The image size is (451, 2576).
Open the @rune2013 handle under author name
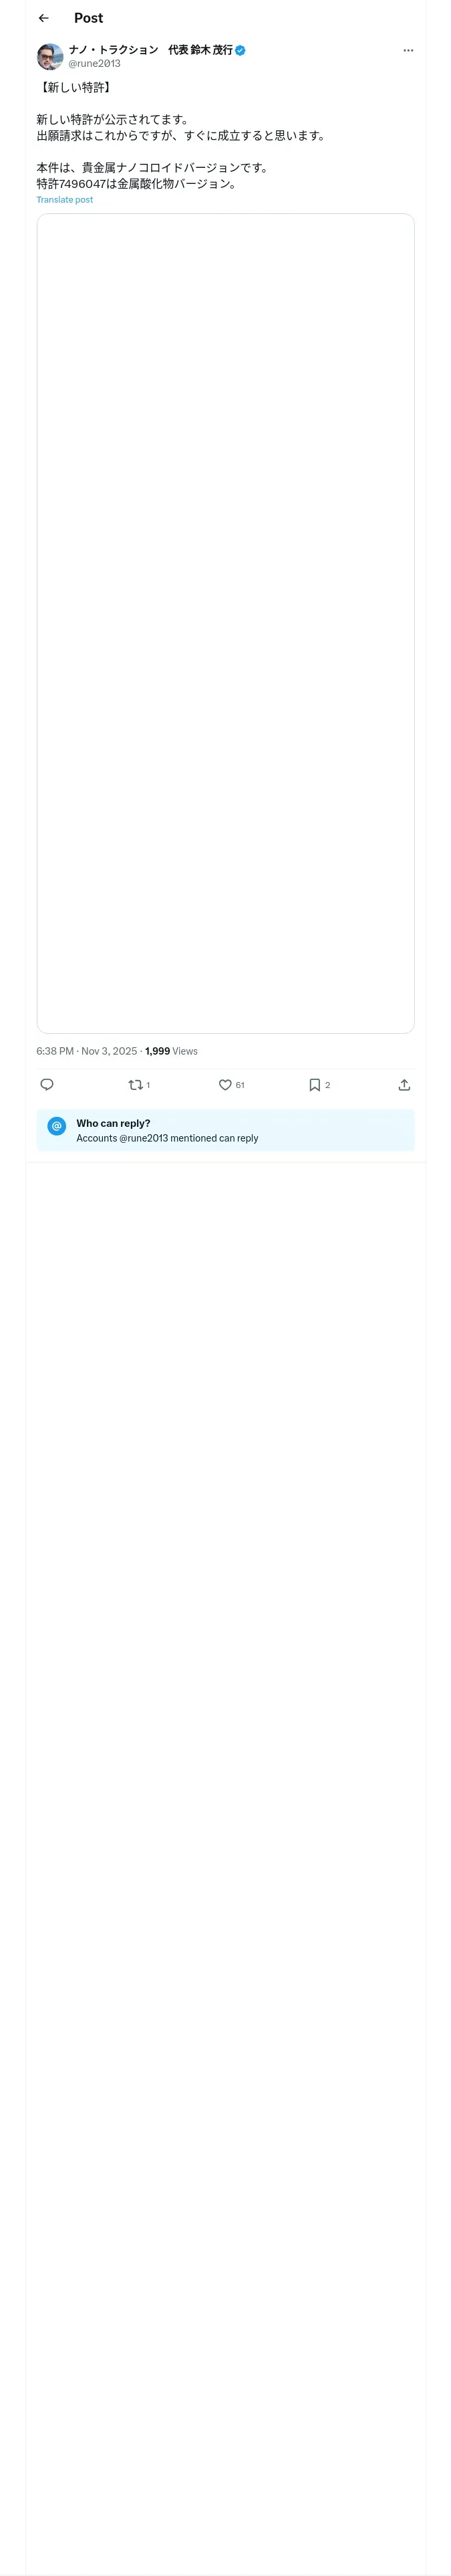click(x=94, y=64)
